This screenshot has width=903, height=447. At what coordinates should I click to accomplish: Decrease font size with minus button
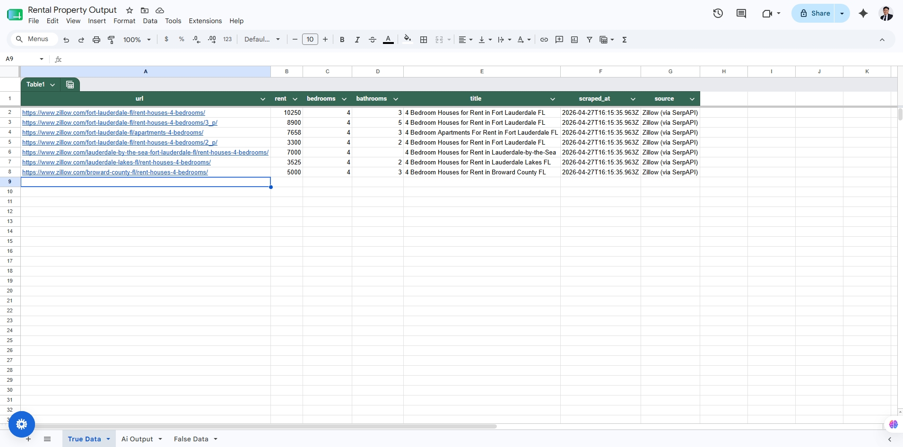coord(295,40)
